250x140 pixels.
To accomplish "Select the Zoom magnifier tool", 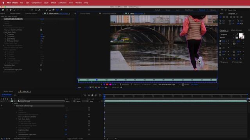I will tap(14, 10).
